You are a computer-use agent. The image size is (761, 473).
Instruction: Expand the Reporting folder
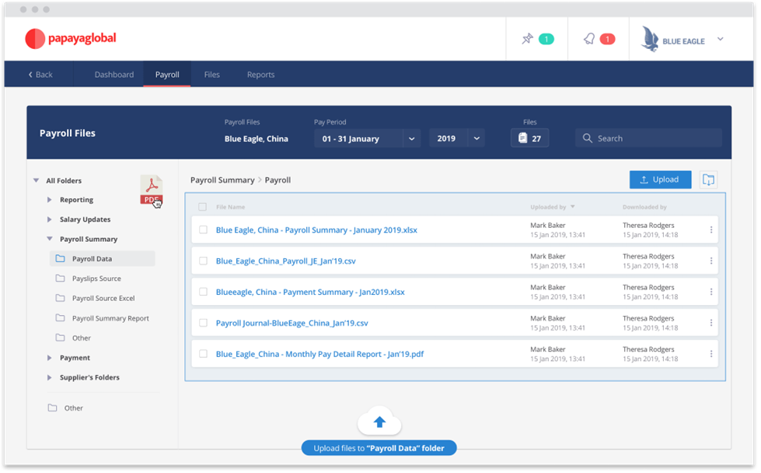click(x=49, y=200)
